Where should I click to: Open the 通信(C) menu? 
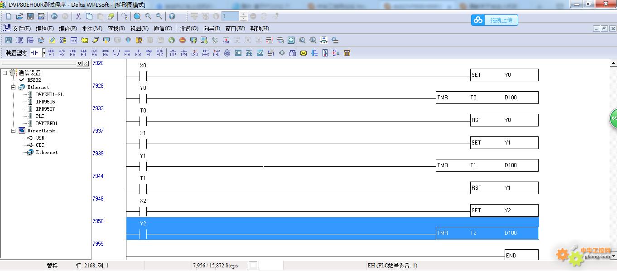[163, 28]
